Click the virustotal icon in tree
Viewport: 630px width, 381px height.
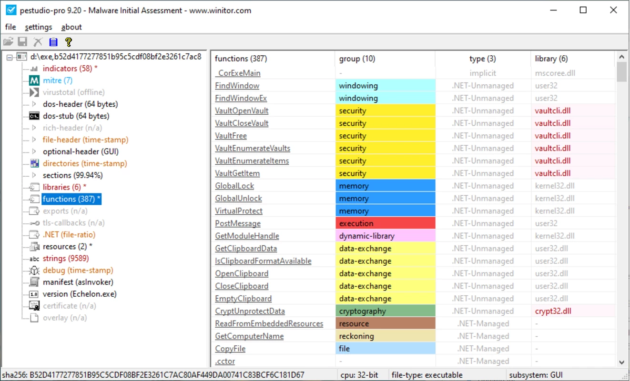pos(34,92)
